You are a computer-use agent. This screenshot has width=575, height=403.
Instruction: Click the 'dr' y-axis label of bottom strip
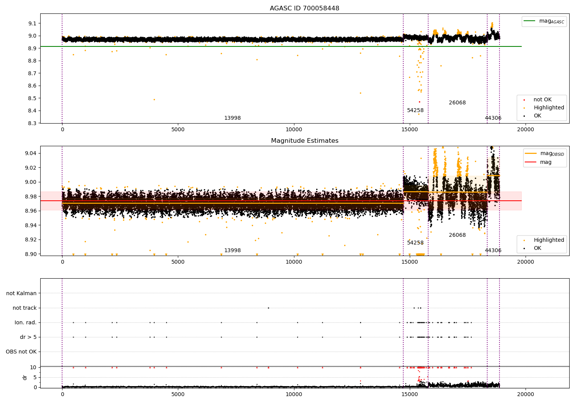(25, 377)
